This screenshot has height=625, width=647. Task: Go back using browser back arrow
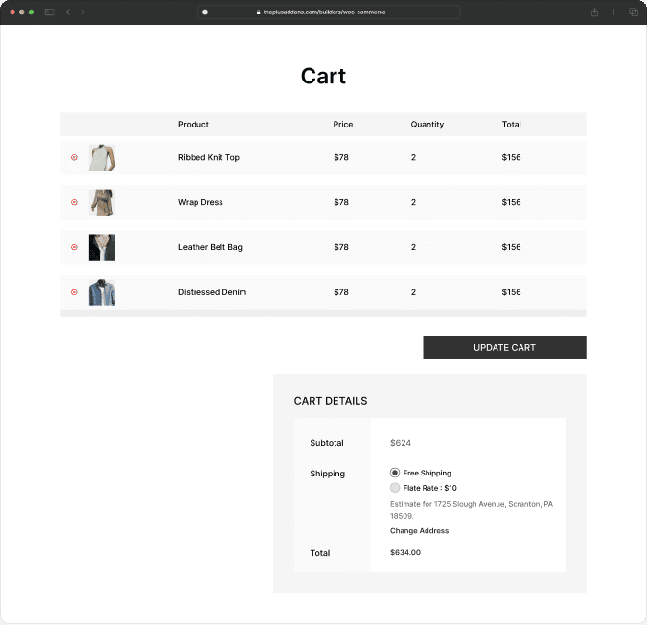pos(68,12)
